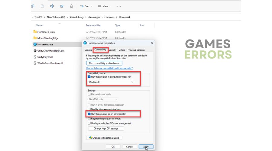272x151 pixels.
Task: Sort files by Size column header
Action: click(141, 25)
